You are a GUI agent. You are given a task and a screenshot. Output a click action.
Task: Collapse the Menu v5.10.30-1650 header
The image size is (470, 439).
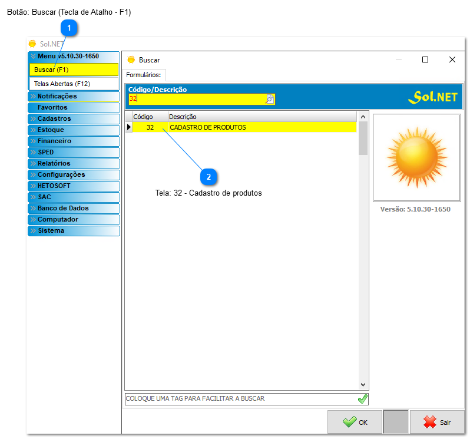pos(74,56)
